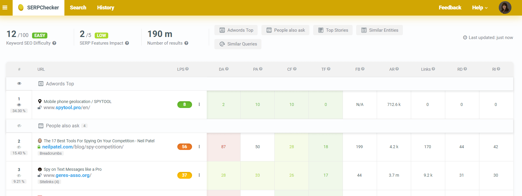Open options menu for neilpatel.com row
Image resolution: width=522 pixels, height=196 pixels.
click(x=199, y=147)
